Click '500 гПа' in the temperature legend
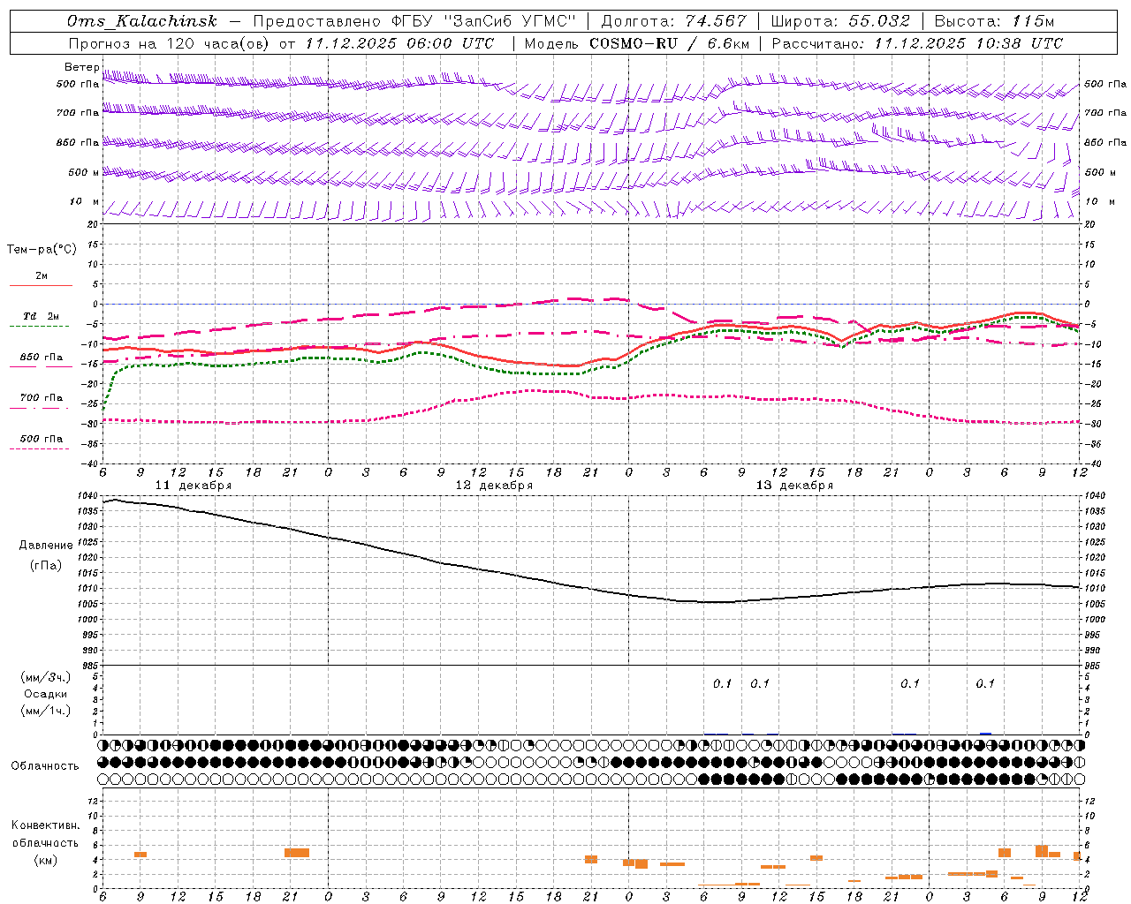The height and width of the screenshot is (904, 1131). (x=42, y=439)
